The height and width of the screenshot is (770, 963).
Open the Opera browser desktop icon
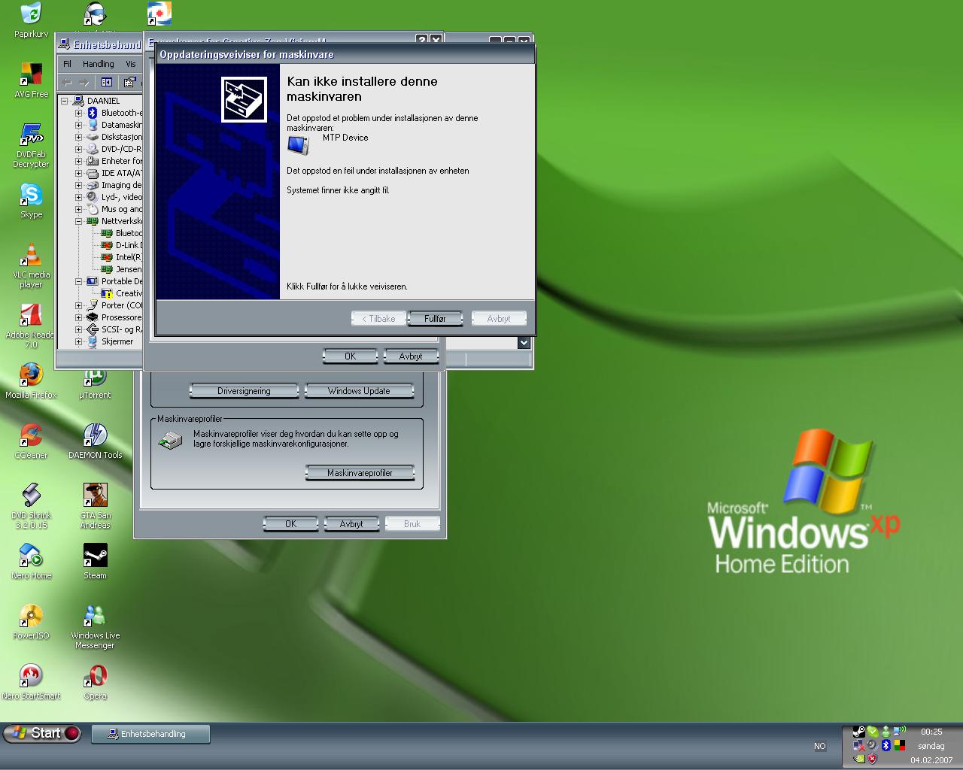(x=95, y=682)
